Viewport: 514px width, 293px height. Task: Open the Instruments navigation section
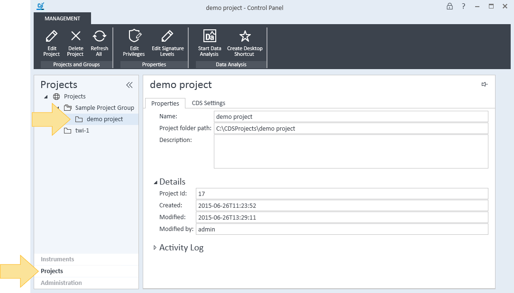[86, 259]
